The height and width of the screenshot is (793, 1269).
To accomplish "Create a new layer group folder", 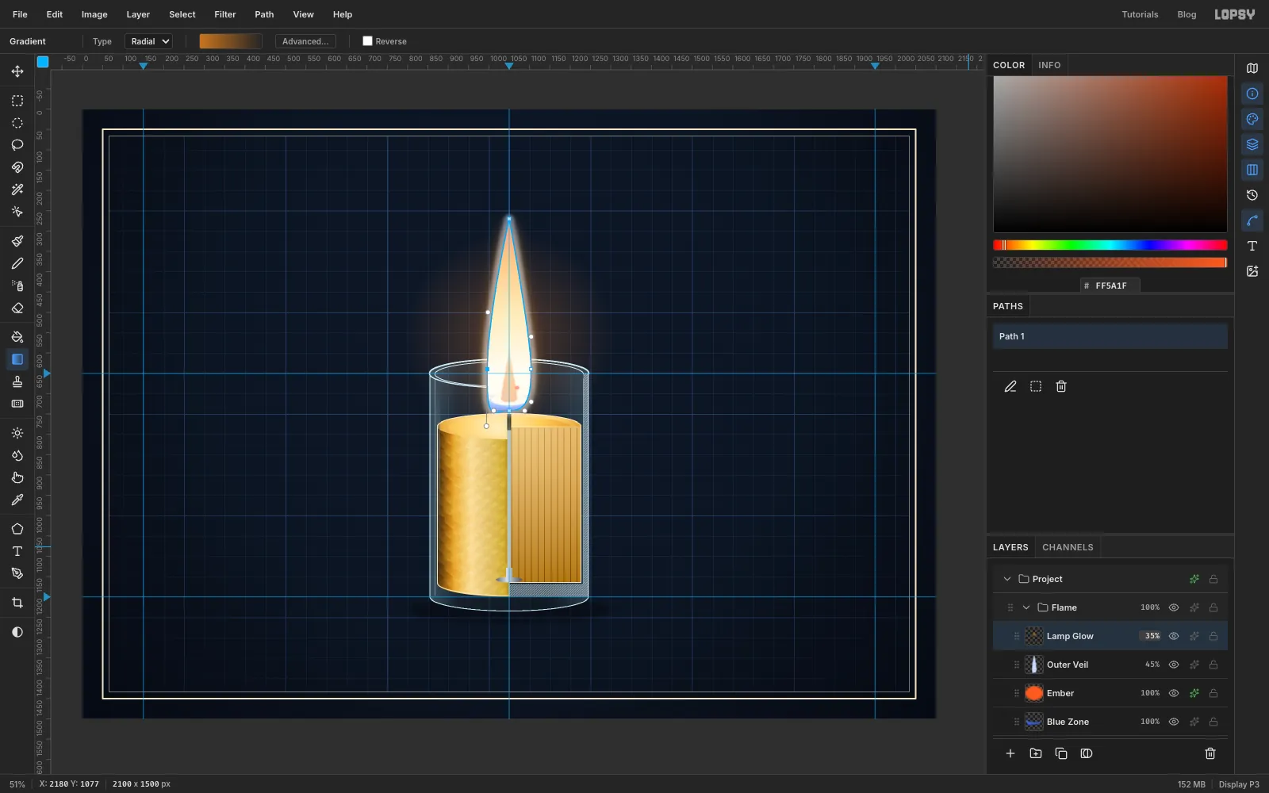I will pyautogui.click(x=1036, y=753).
